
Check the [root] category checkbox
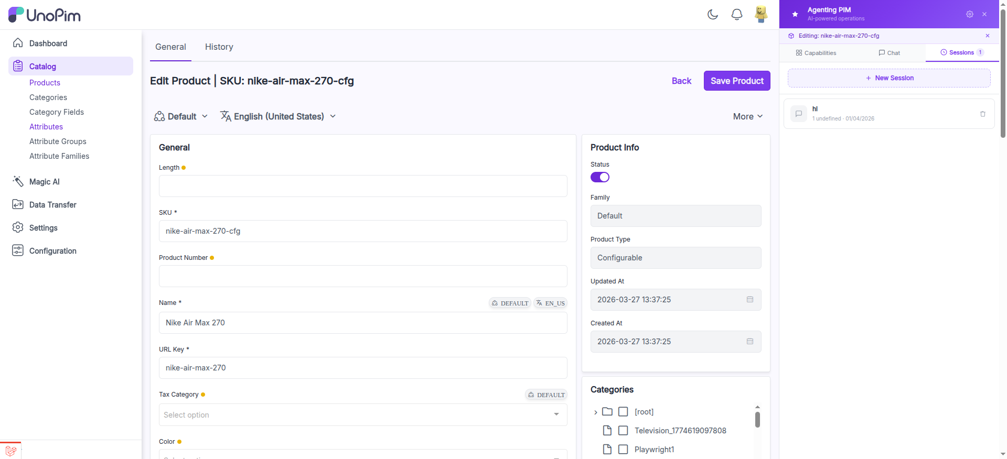[x=623, y=412]
